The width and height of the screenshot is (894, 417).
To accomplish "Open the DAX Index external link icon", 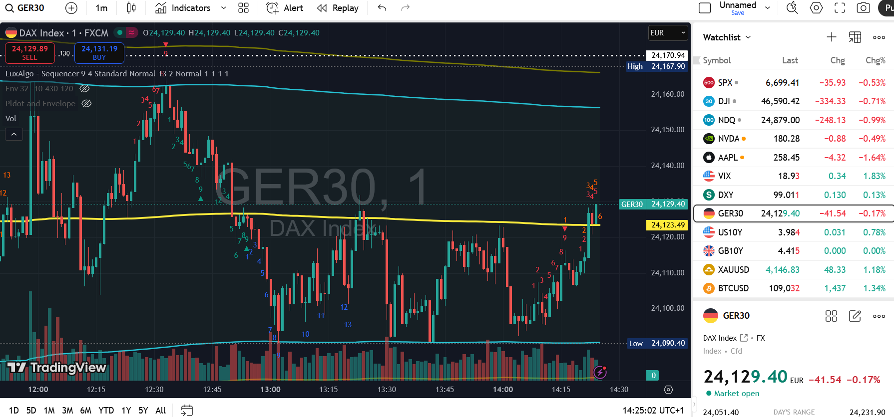I will click(744, 338).
